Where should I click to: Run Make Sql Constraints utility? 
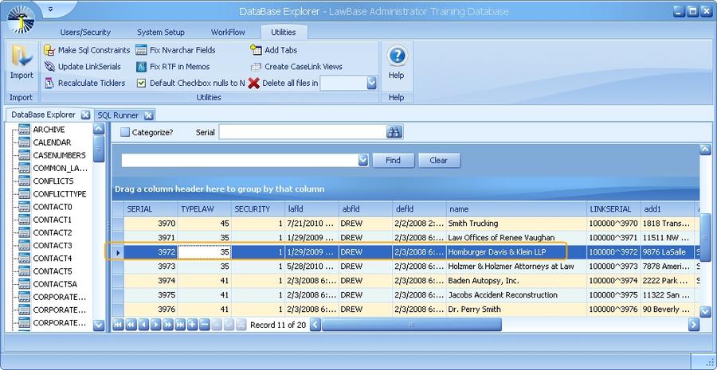click(87, 50)
